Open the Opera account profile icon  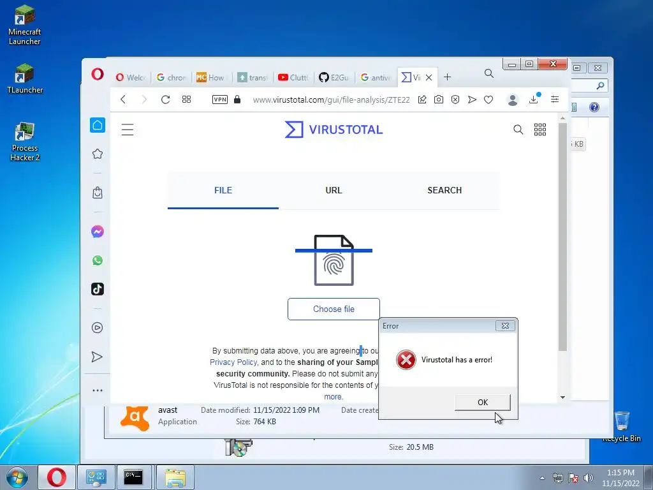click(513, 100)
